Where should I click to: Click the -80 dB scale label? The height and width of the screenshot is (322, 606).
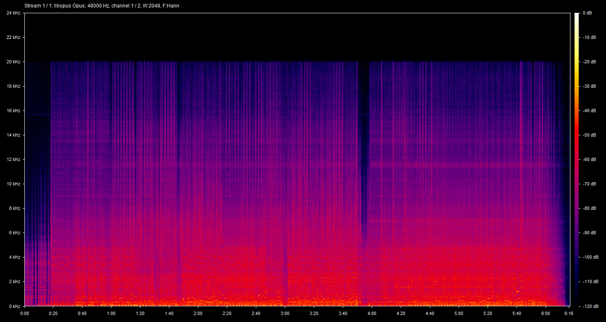[589, 208]
